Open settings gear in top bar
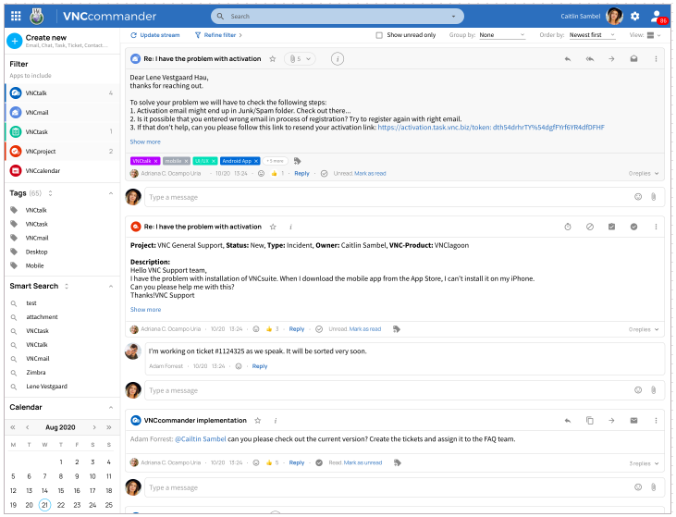Viewport: 676px width, 517px height. click(x=634, y=16)
